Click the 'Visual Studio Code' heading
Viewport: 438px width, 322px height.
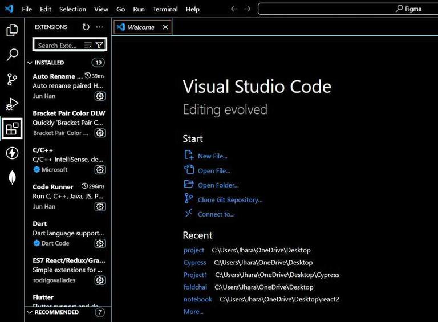pos(257,87)
